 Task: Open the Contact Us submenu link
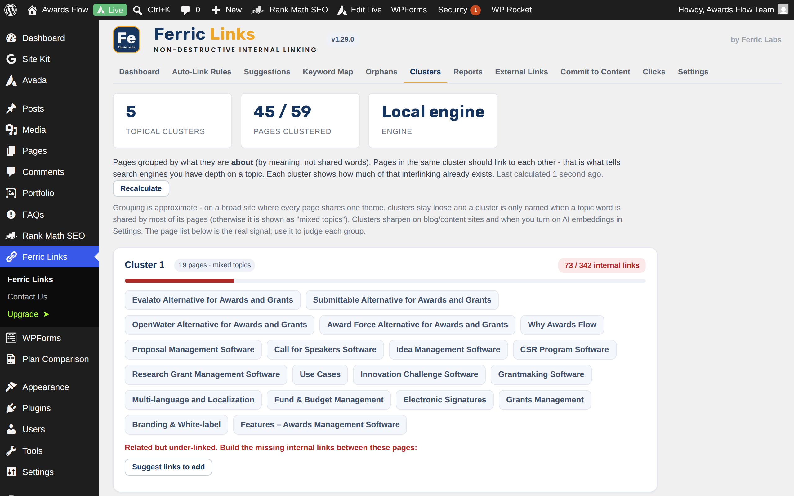pyautogui.click(x=27, y=297)
